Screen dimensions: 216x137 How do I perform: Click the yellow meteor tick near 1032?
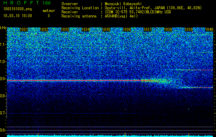point(38,135)
